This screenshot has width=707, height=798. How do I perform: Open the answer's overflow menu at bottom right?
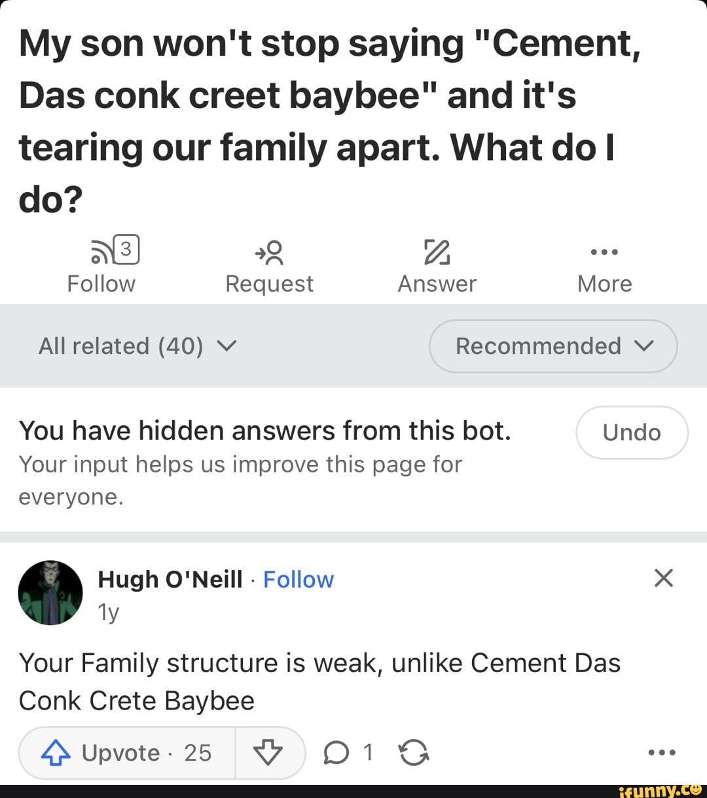(663, 752)
